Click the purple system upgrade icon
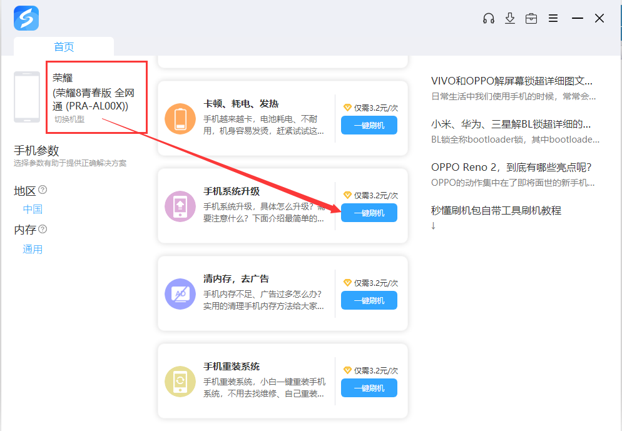 (x=180, y=206)
